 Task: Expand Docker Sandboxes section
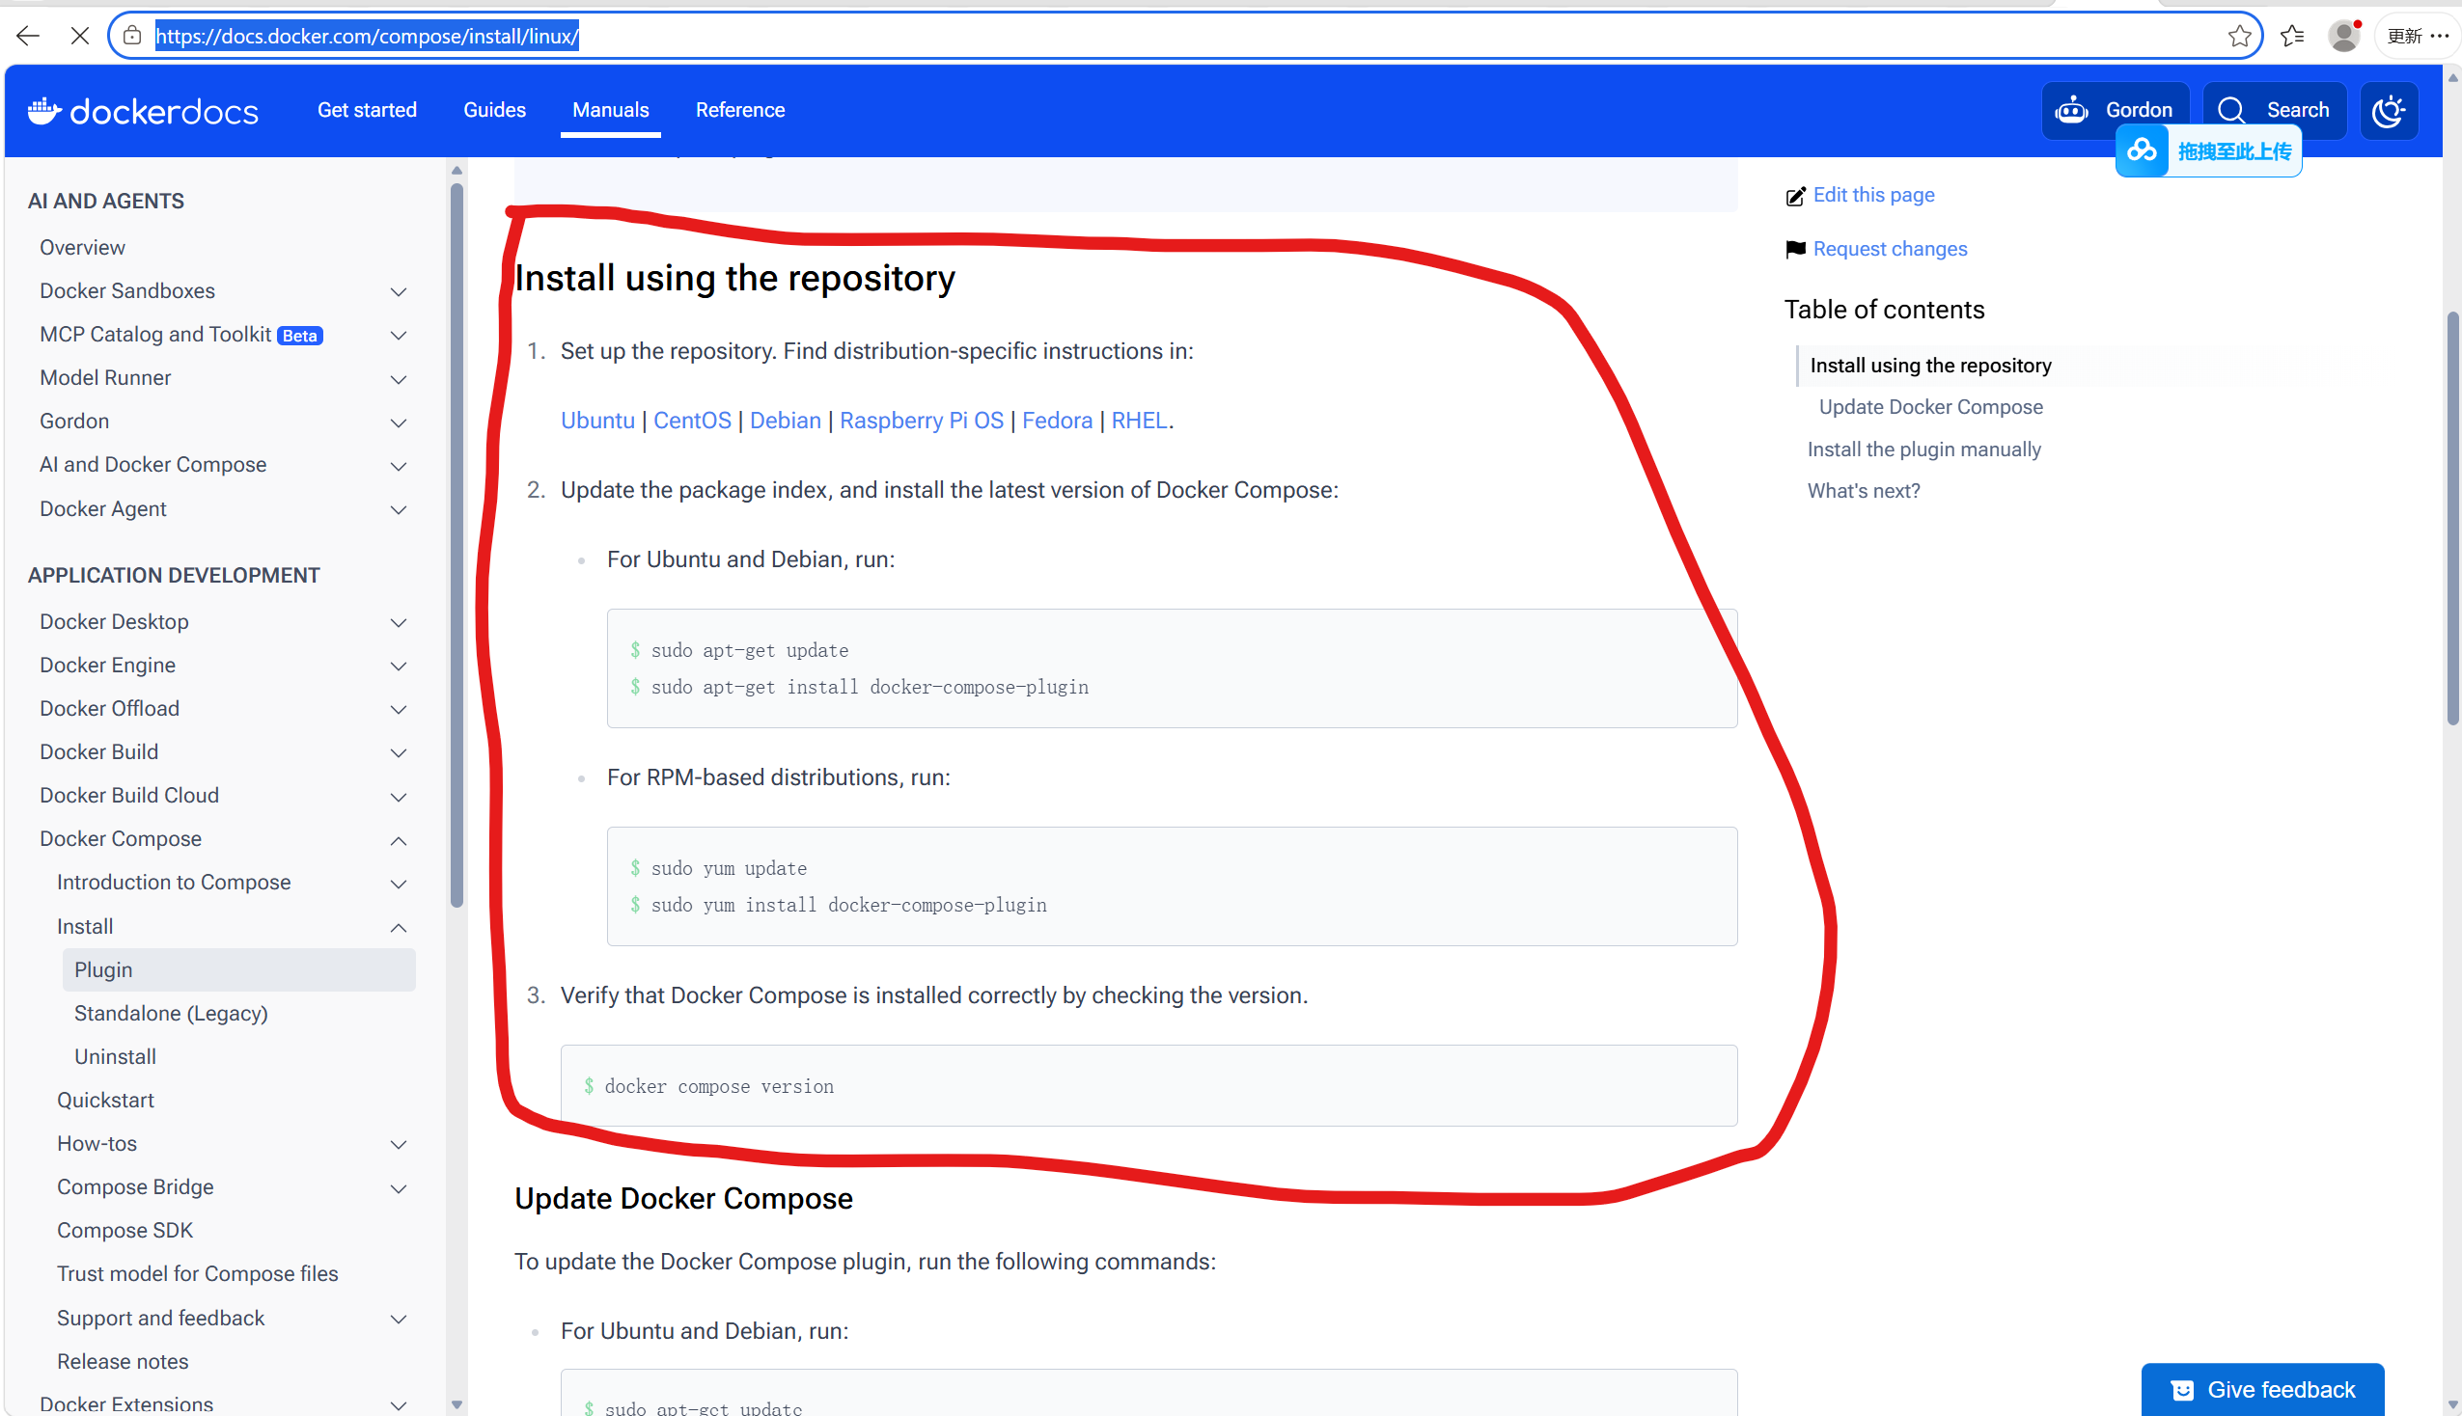tap(398, 291)
